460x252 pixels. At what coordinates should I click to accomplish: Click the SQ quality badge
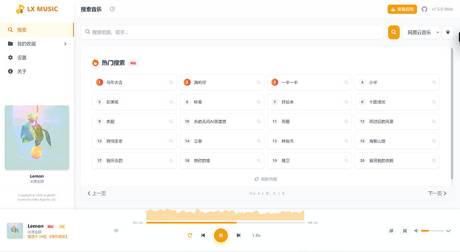(x=62, y=227)
